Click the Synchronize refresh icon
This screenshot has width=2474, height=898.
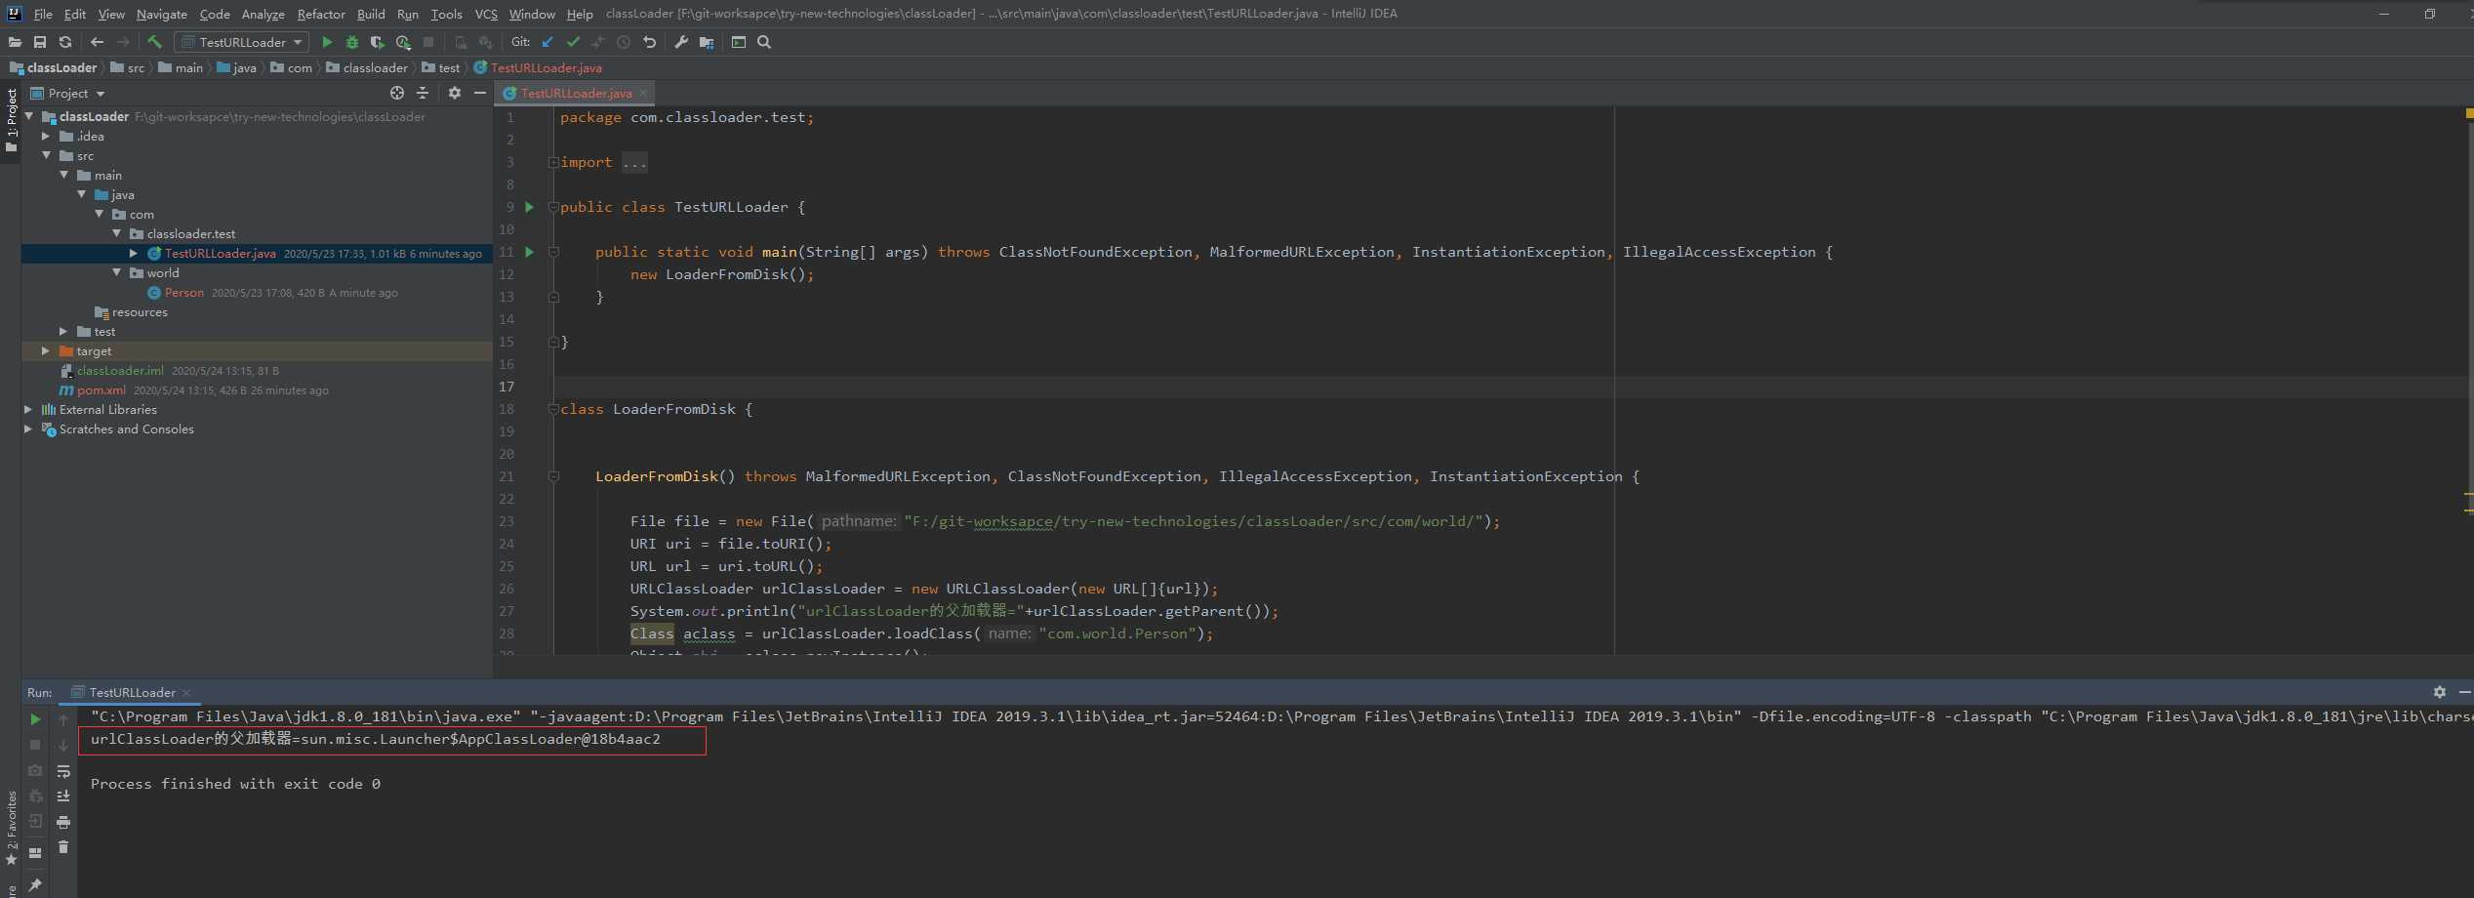point(65,42)
